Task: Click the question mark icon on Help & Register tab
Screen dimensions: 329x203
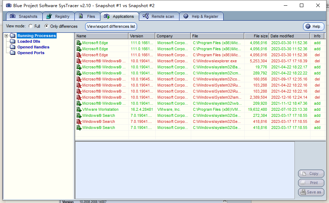Action: (186, 16)
